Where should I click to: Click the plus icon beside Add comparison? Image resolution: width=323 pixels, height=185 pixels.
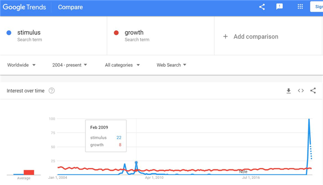(x=225, y=37)
